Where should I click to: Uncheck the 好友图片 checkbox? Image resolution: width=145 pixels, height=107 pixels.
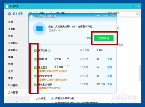(x=35, y=67)
